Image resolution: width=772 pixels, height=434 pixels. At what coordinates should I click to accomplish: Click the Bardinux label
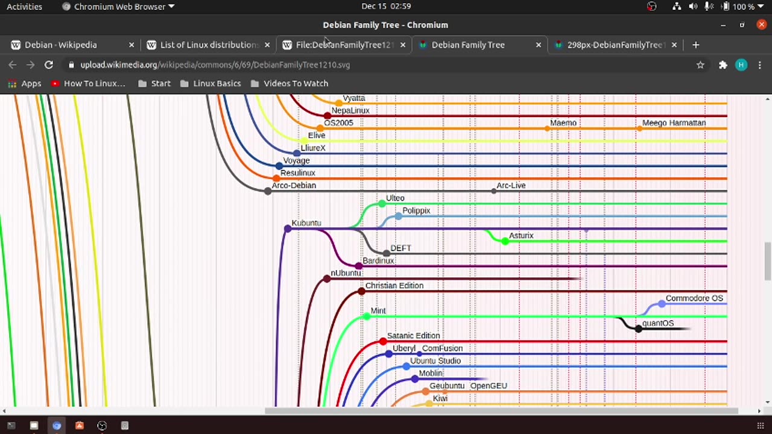click(x=378, y=260)
